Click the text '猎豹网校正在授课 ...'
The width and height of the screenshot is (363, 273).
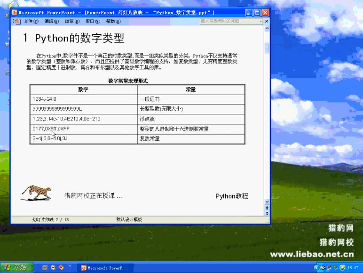(x=93, y=196)
